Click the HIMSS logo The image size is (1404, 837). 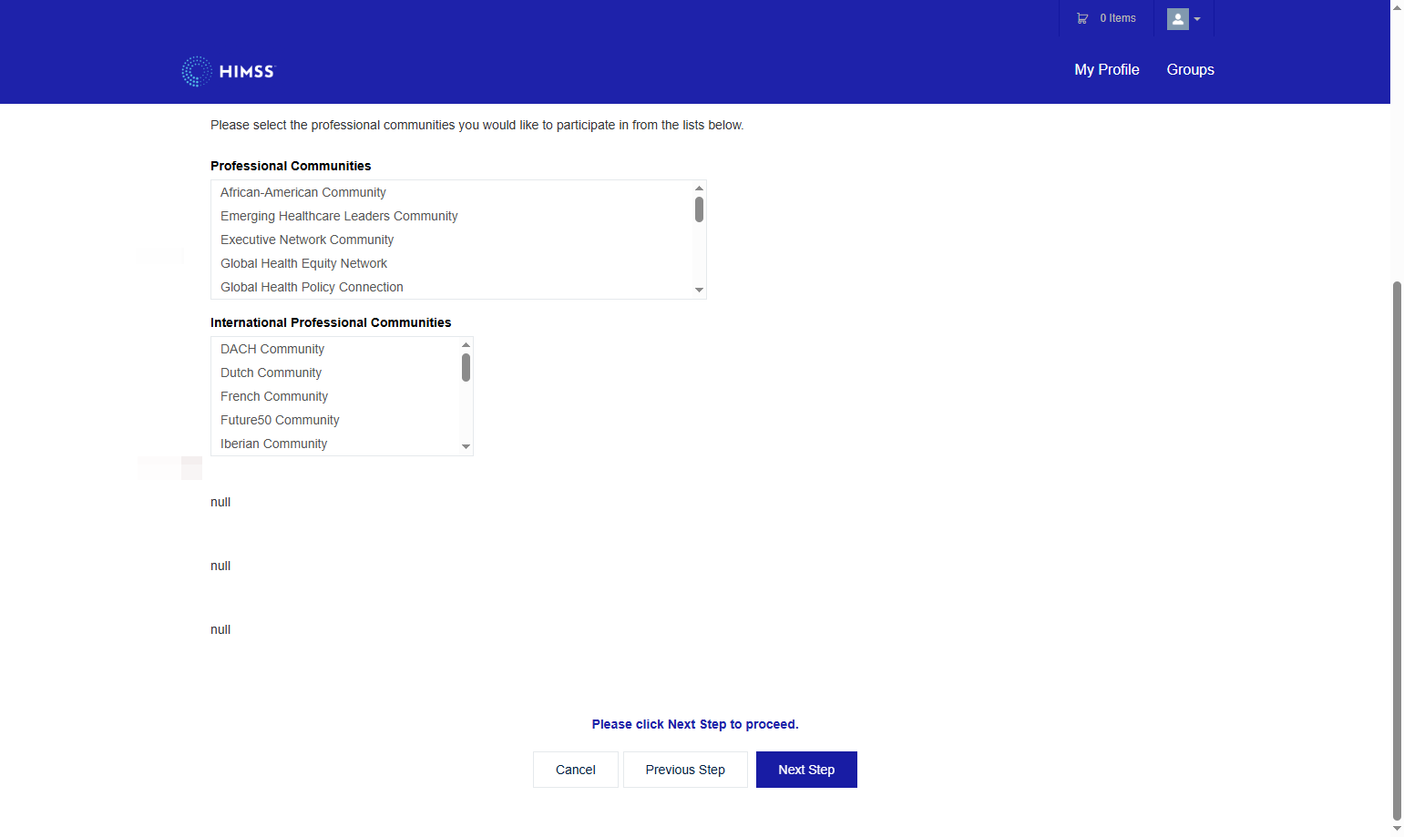coord(228,71)
